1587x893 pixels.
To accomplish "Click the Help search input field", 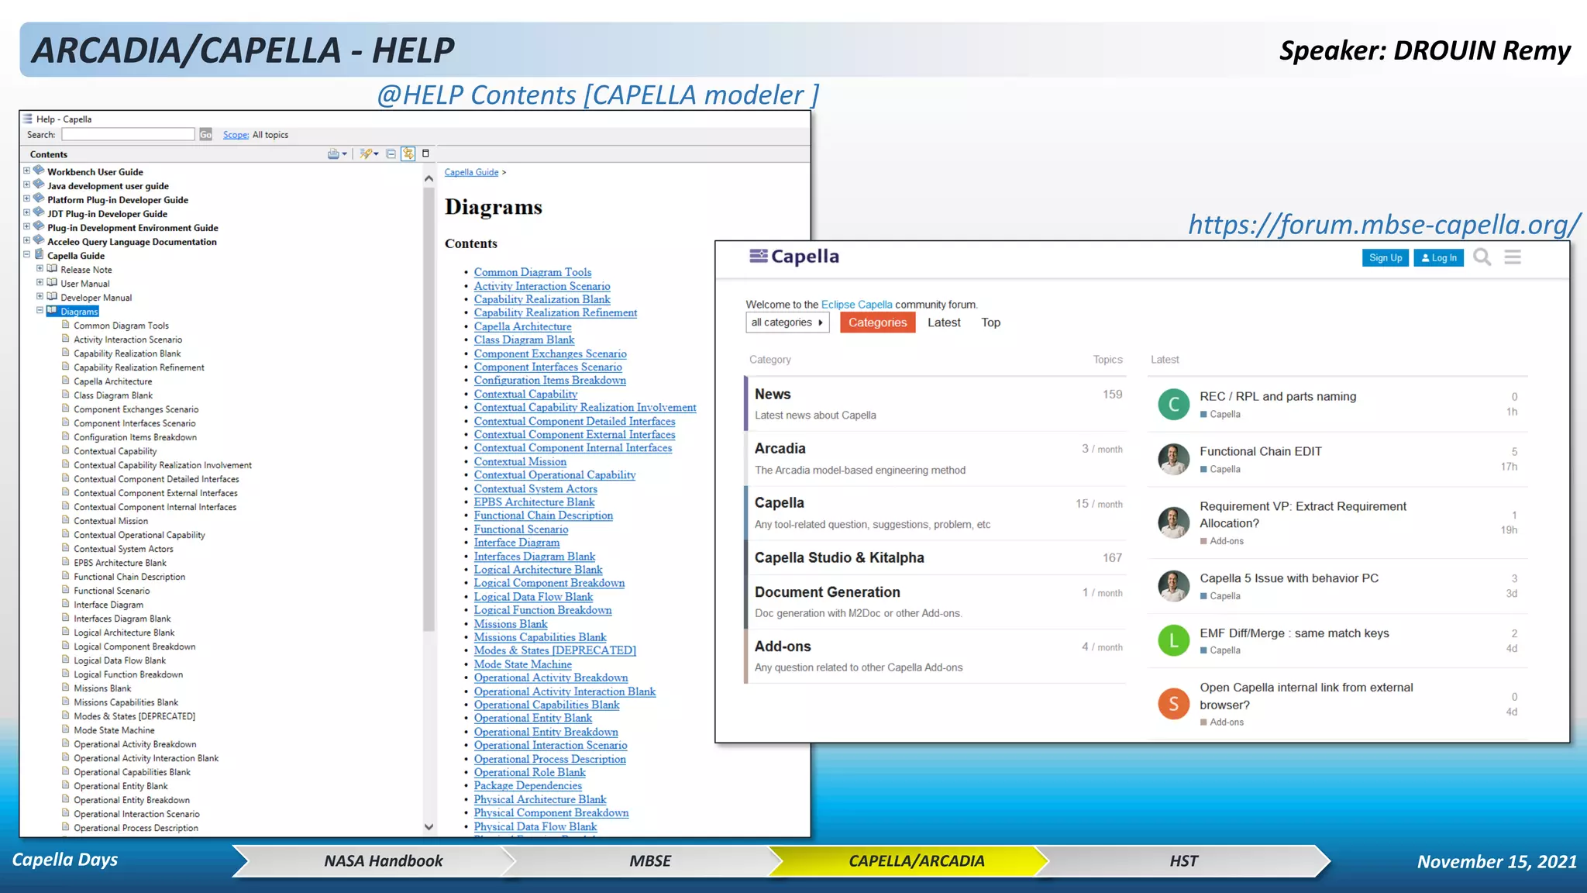I will click(x=128, y=134).
